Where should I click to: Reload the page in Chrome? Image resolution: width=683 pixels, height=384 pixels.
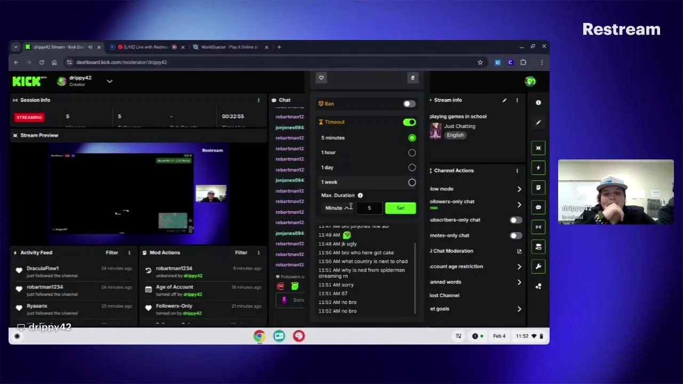(x=42, y=62)
